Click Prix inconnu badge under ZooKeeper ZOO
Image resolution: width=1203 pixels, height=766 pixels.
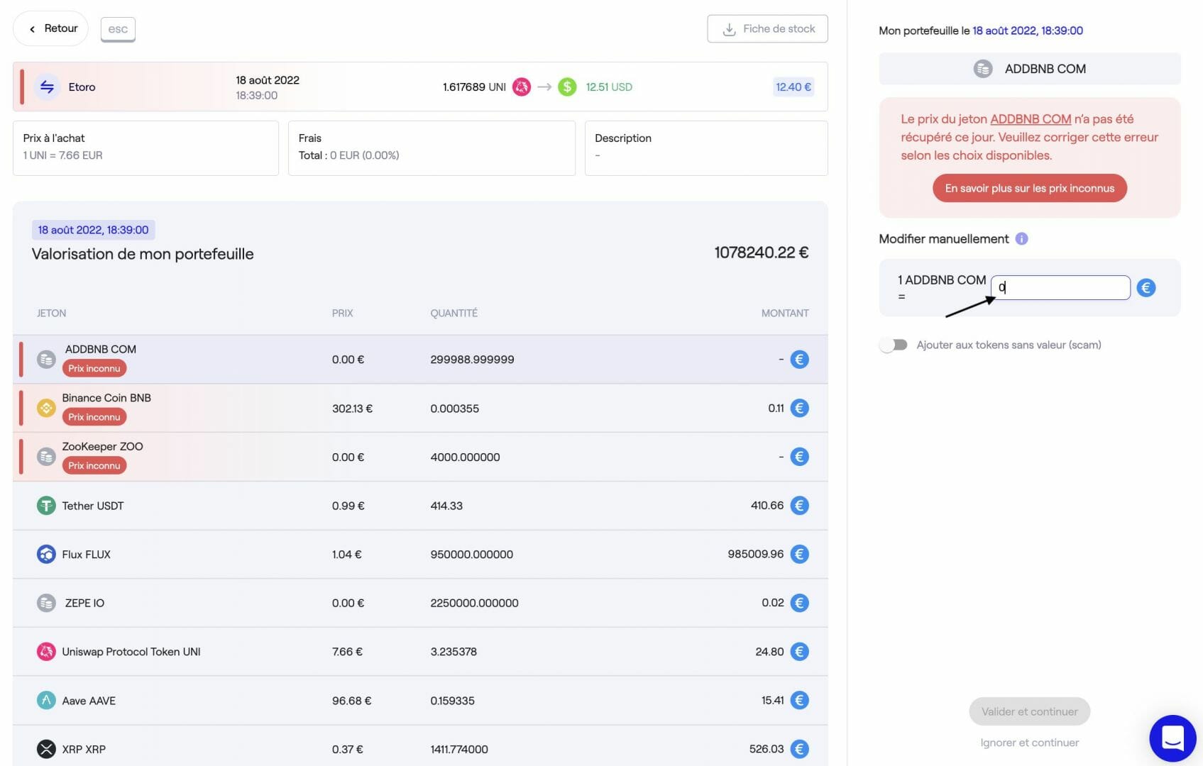94,465
